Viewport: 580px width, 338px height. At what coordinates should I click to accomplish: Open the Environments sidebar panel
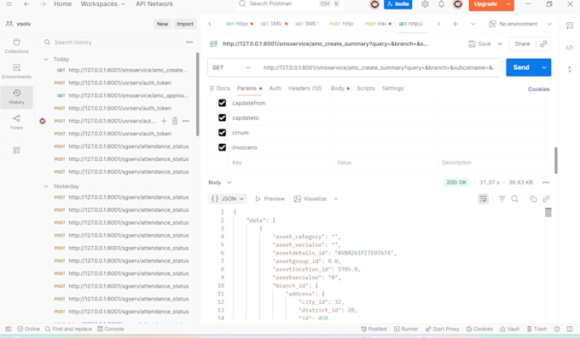16,72
